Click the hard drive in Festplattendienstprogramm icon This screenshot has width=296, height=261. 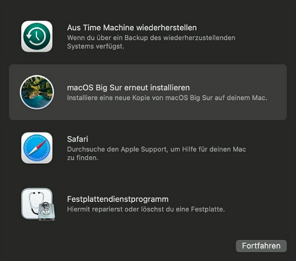(x=47, y=212)
